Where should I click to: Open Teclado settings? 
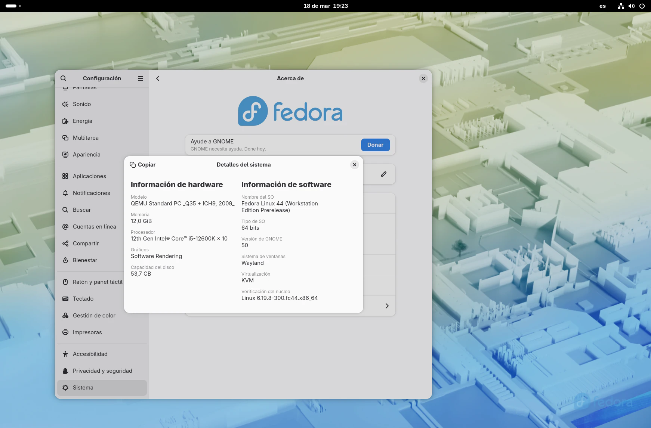point(83,299)
